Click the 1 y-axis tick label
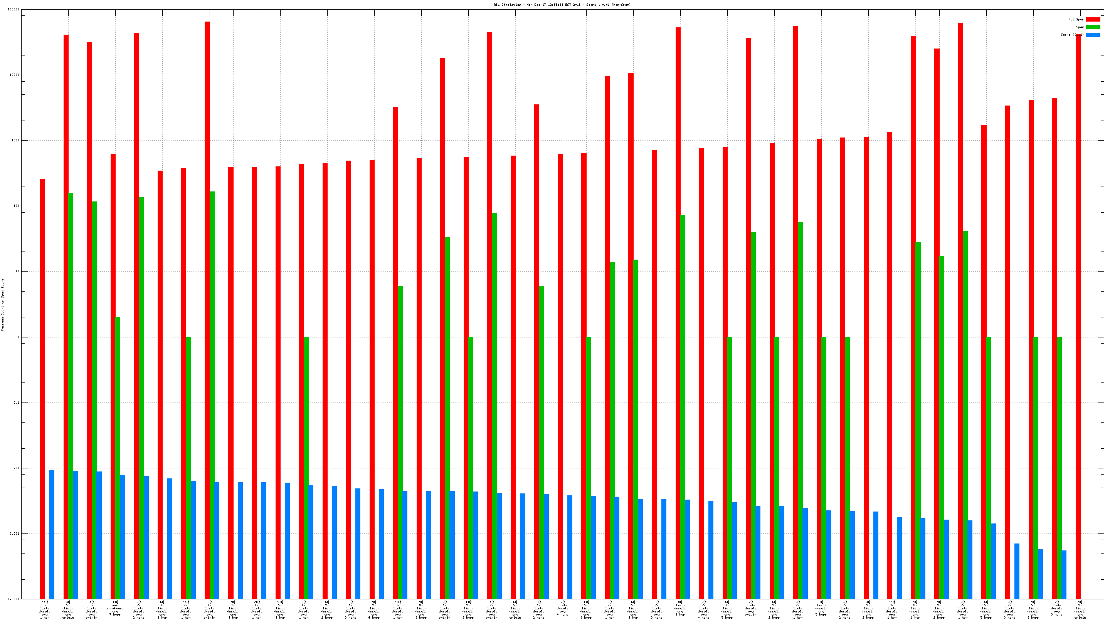 pyautogui.click(x=18, y=337)
